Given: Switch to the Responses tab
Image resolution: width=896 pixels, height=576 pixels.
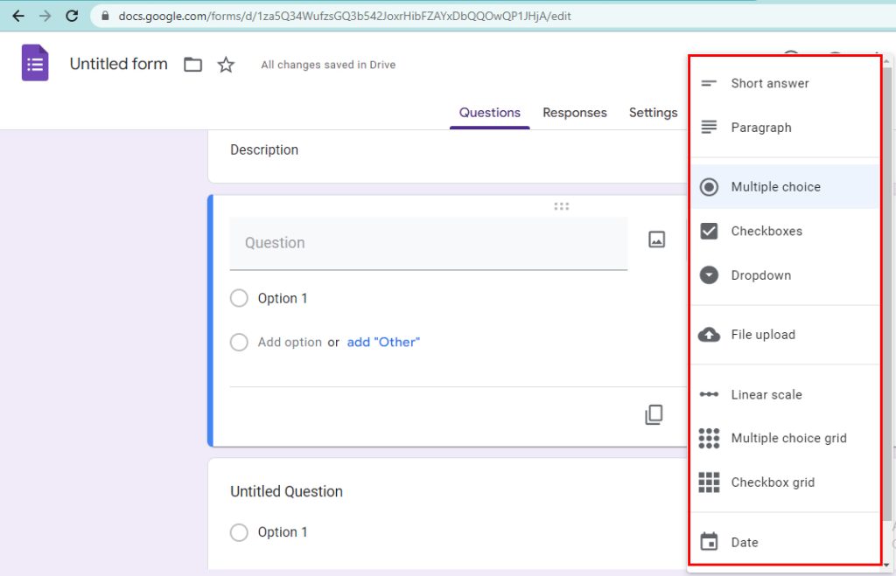Looking at the screenshot, I should click(x=574, y=113).
